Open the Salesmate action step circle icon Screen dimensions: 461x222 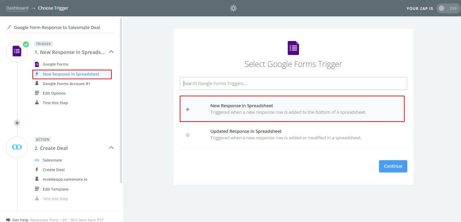click(17, 147)
